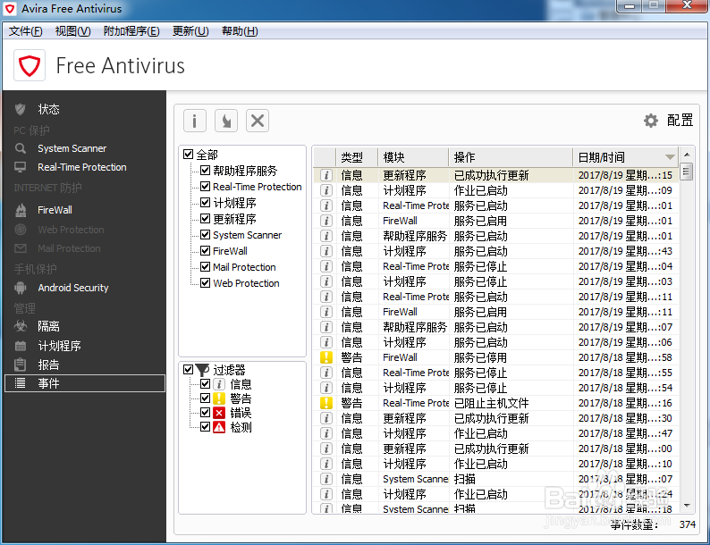This screenshot has height=545, width=710.
Task: Uncheck the 信息 filter checkbox
Action: pyautogui.click(x=205, y=384)
